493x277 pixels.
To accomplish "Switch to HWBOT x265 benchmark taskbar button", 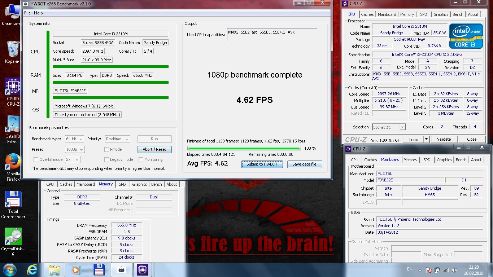I will tap(121, 270).
